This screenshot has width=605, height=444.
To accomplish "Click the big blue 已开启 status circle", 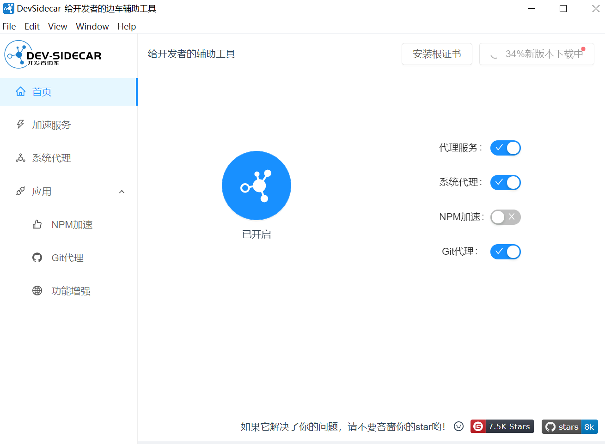I will pos(257,186).
